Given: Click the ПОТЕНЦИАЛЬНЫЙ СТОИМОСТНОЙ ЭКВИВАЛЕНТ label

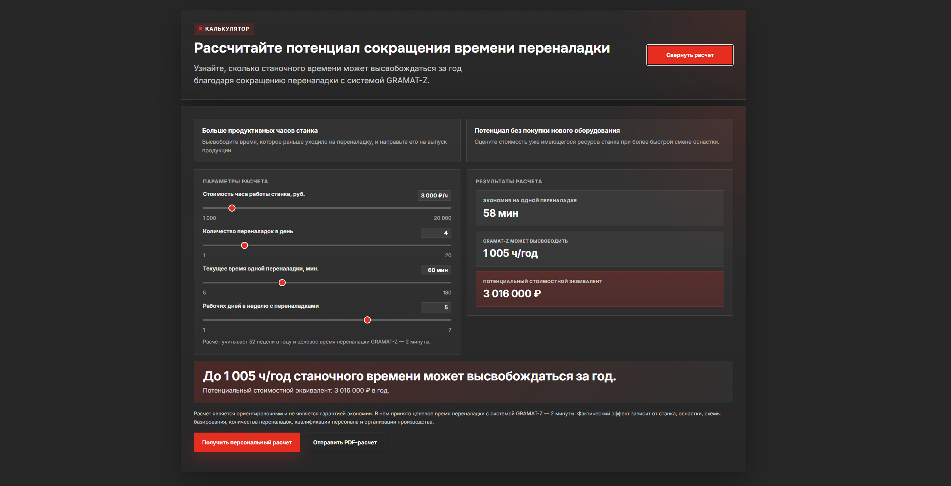Looking at the screenshot, I should [542, 281].
